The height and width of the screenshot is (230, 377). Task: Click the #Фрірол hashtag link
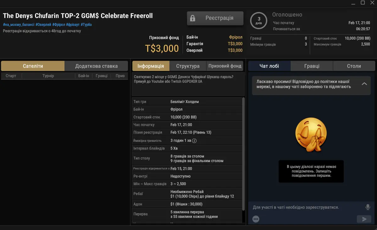(x=59, y=24)
